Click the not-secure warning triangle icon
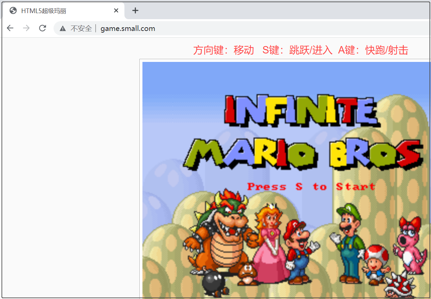 63,29
